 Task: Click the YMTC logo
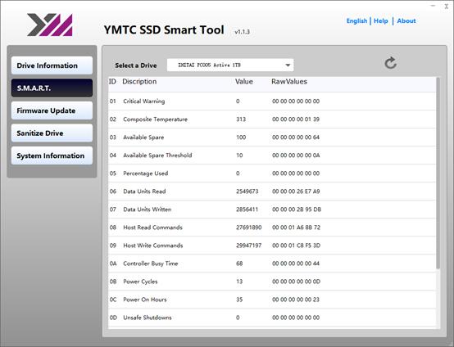(x=50, y=25)
